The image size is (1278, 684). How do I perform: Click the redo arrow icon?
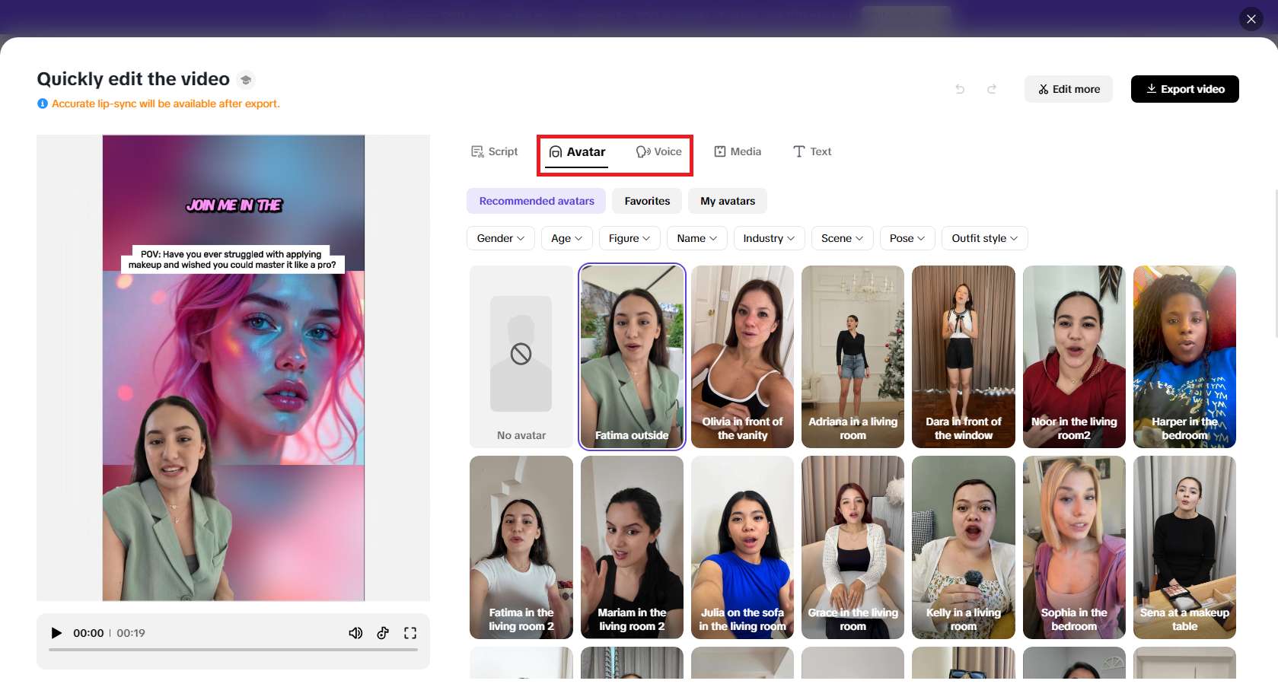(992, 89)
